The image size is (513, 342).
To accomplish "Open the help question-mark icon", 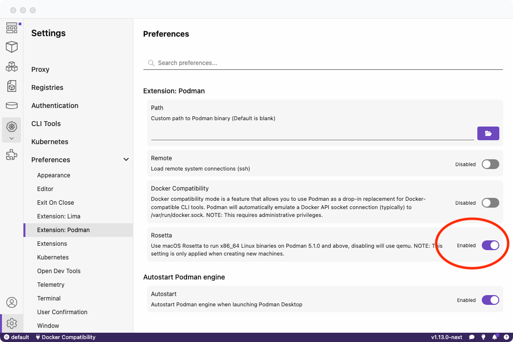I will [506, 337].
